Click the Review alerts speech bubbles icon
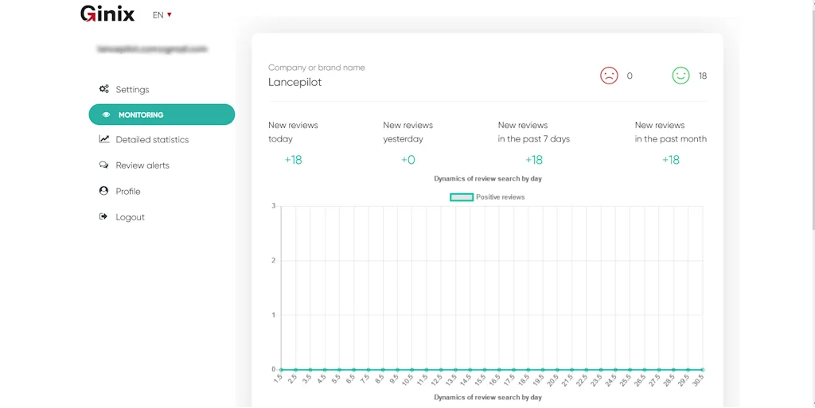815x408 pixels. pos(104,165)
